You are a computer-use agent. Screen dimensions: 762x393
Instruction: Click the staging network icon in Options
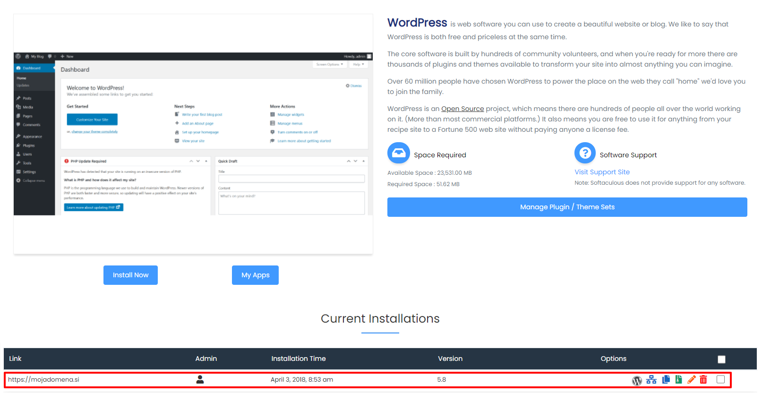click(x=651, y=380)
